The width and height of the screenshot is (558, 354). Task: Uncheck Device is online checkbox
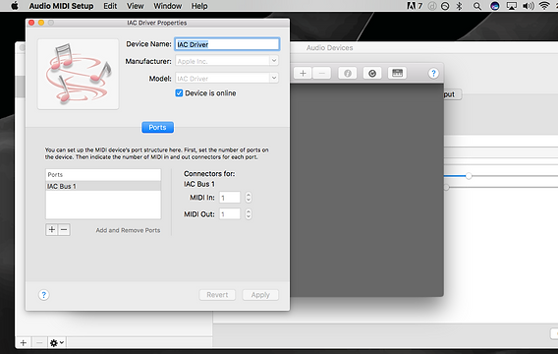pos(179,93)
